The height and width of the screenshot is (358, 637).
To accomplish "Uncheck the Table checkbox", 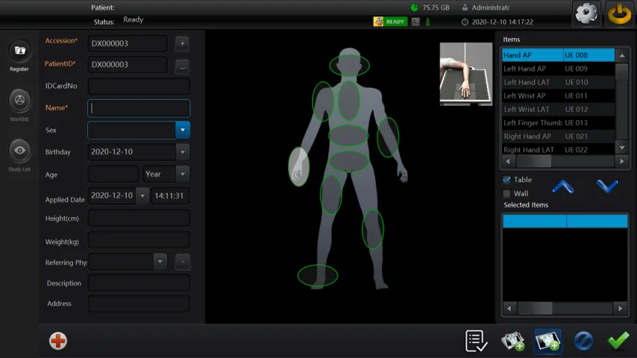I will click(x=507, y=180).
